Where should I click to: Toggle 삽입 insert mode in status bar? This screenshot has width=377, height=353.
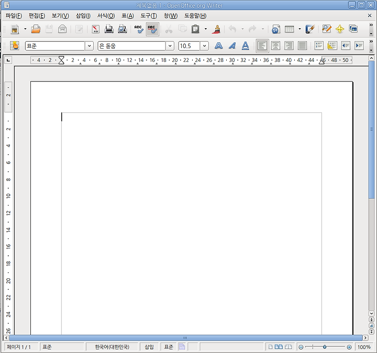coord(149,347)
